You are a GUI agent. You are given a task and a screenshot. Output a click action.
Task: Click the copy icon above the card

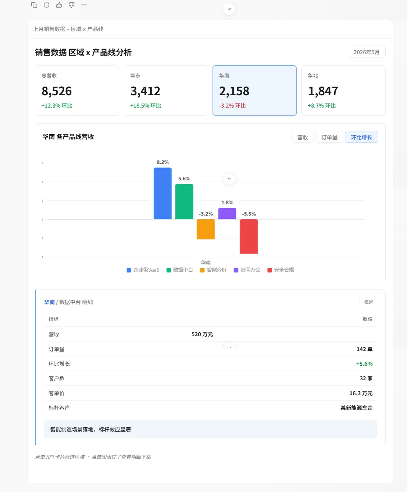point(34,5)
